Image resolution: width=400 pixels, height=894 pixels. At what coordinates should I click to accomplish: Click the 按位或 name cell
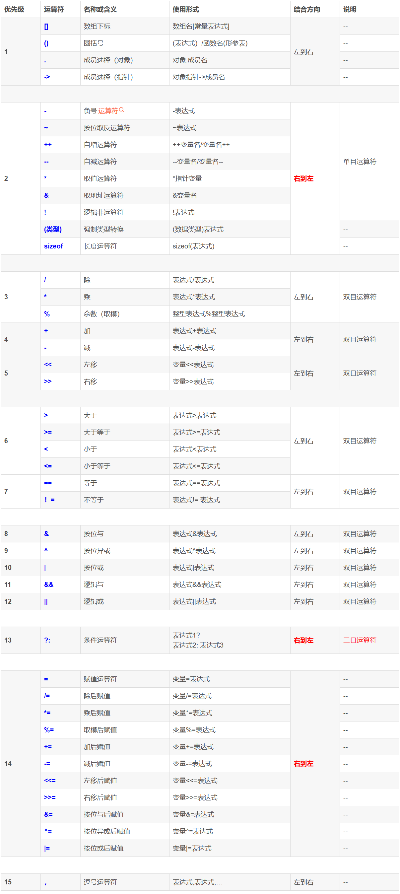(125, 568)
